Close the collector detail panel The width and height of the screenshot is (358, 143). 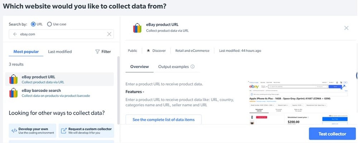tap(346, 28)
